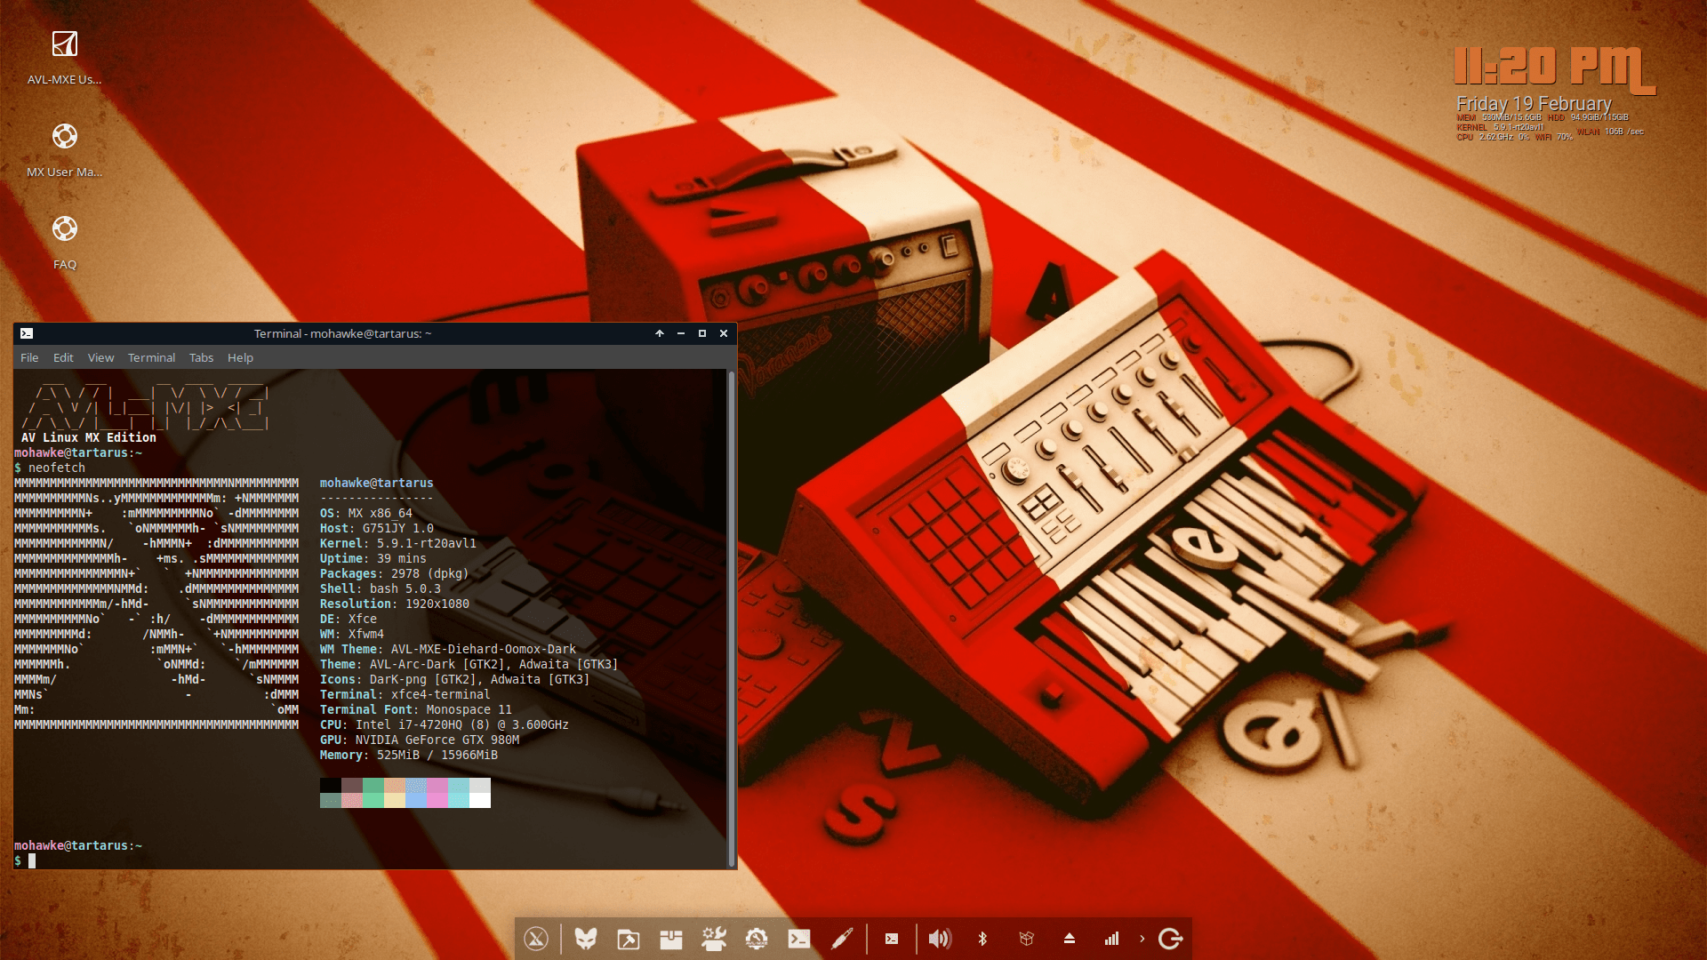The image size is (1707, 960).
Task: Open the audio jack plug icon
Action: [x=841, y=939]
